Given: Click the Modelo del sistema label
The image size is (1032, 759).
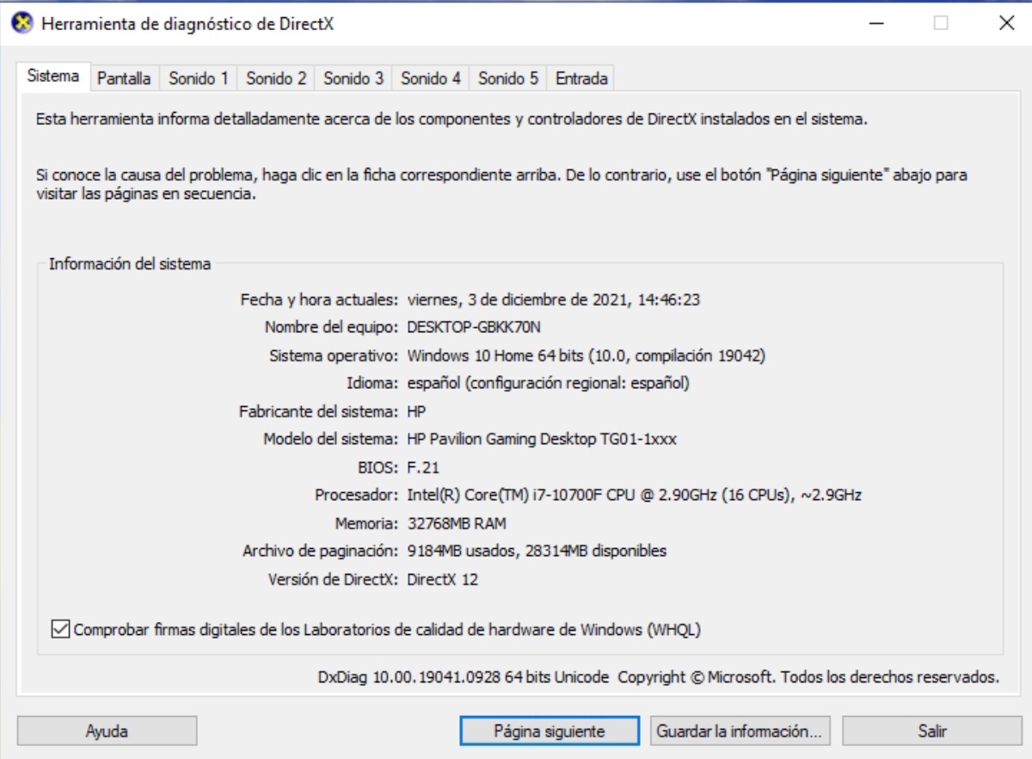Looking at the screenshot, I should (x=331, y=439).
